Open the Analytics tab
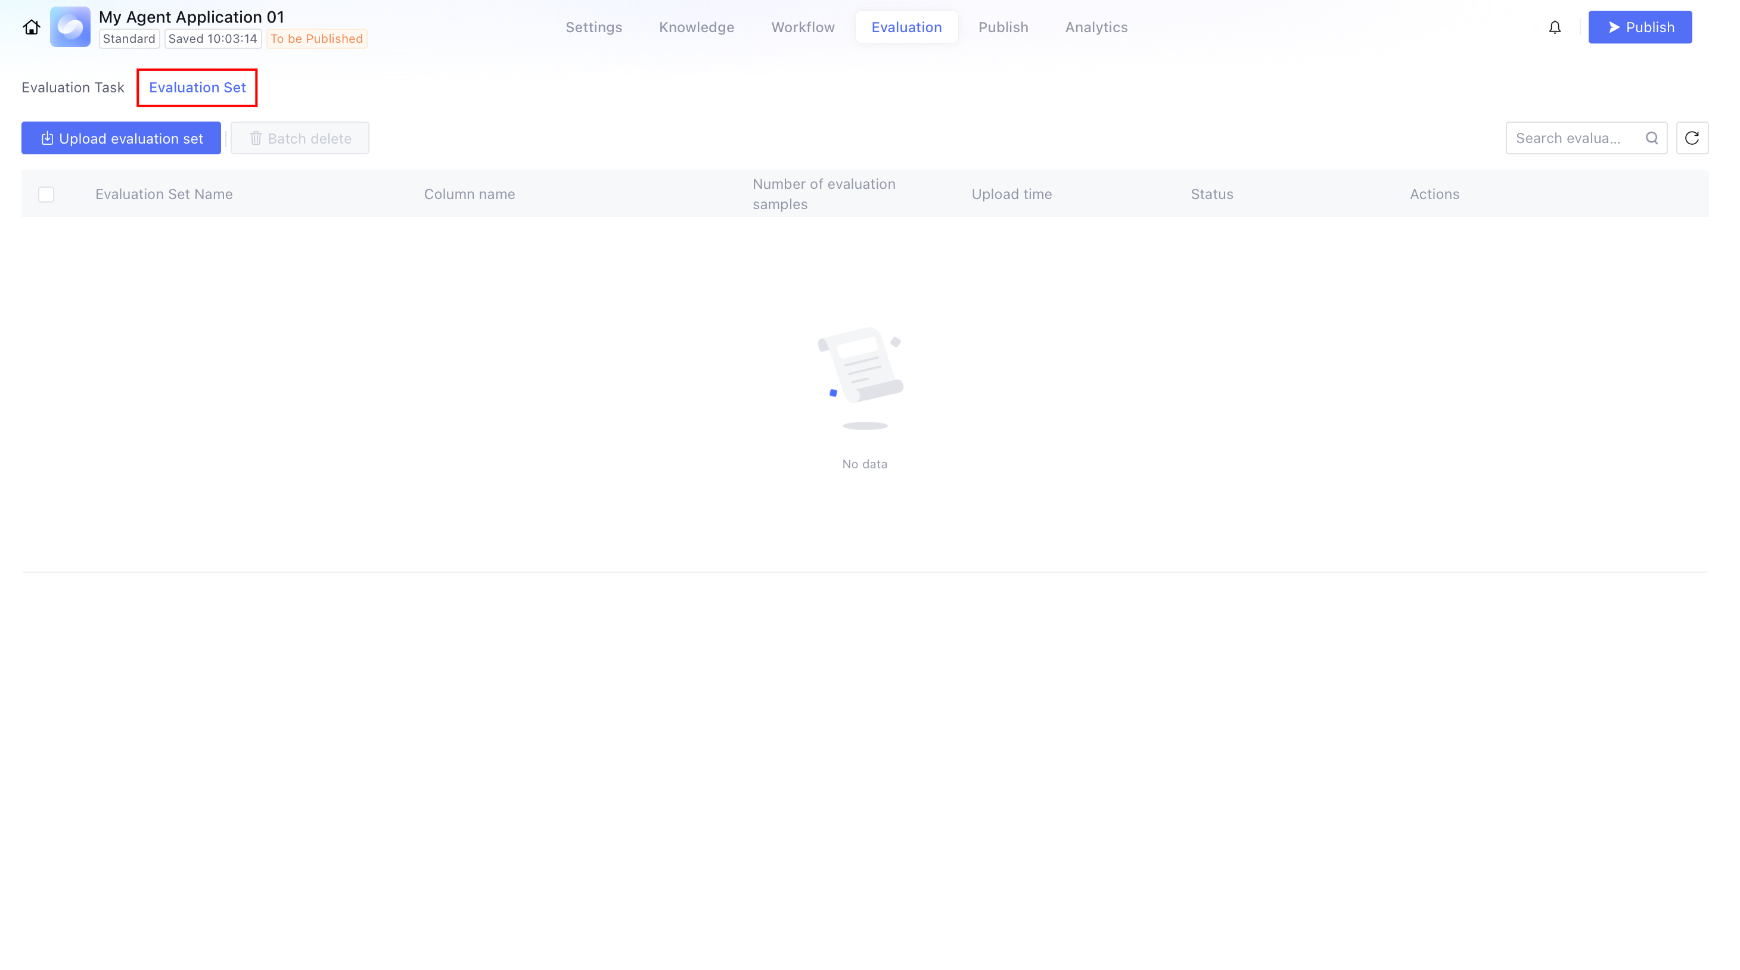 click(x=1096, y=27)
